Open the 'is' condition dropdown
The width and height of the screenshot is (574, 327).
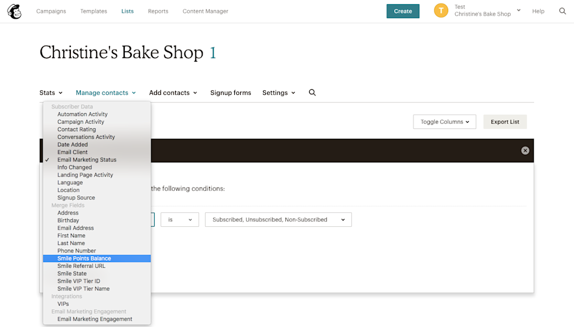pyautogui.click(x=180, y=220)
